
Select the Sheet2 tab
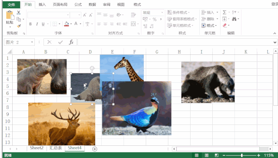coord(37,148)
